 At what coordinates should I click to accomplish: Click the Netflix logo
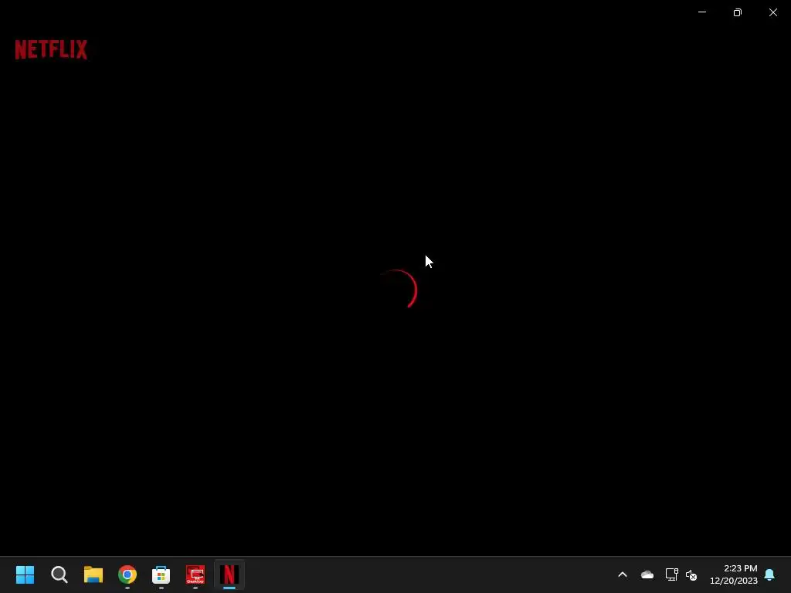pyautogui.click(x=51, y=49)
